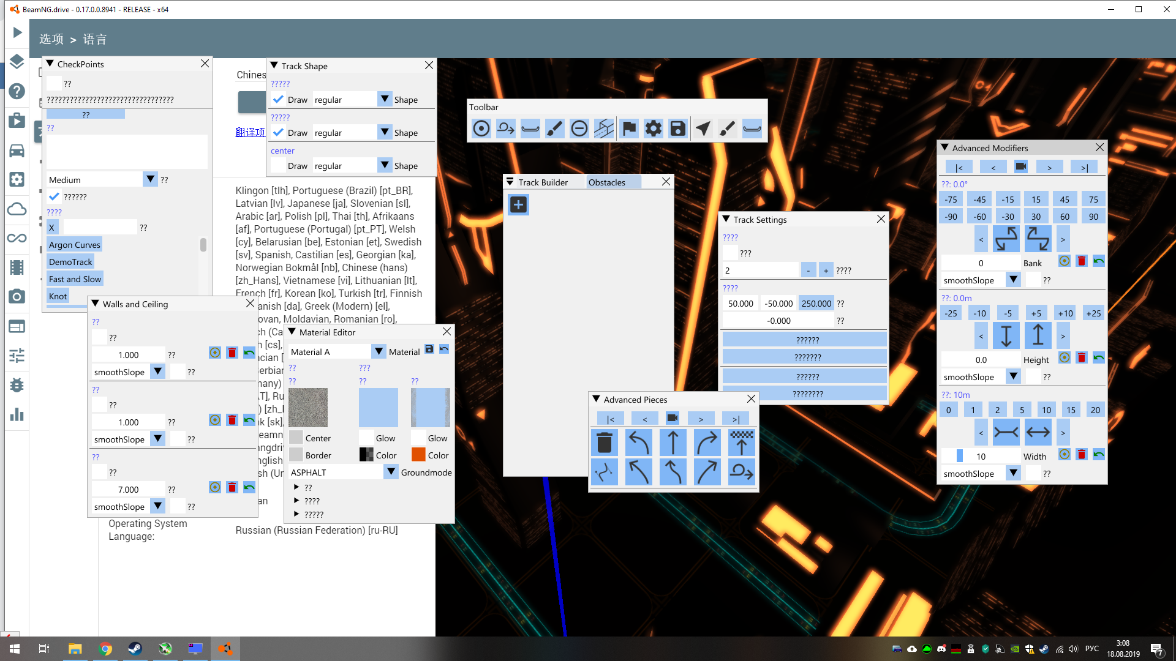Click the save floppy disk icon in Toolbar
Image resolution: width=1176 pixels, height=661 pixels.
point(677,129)
